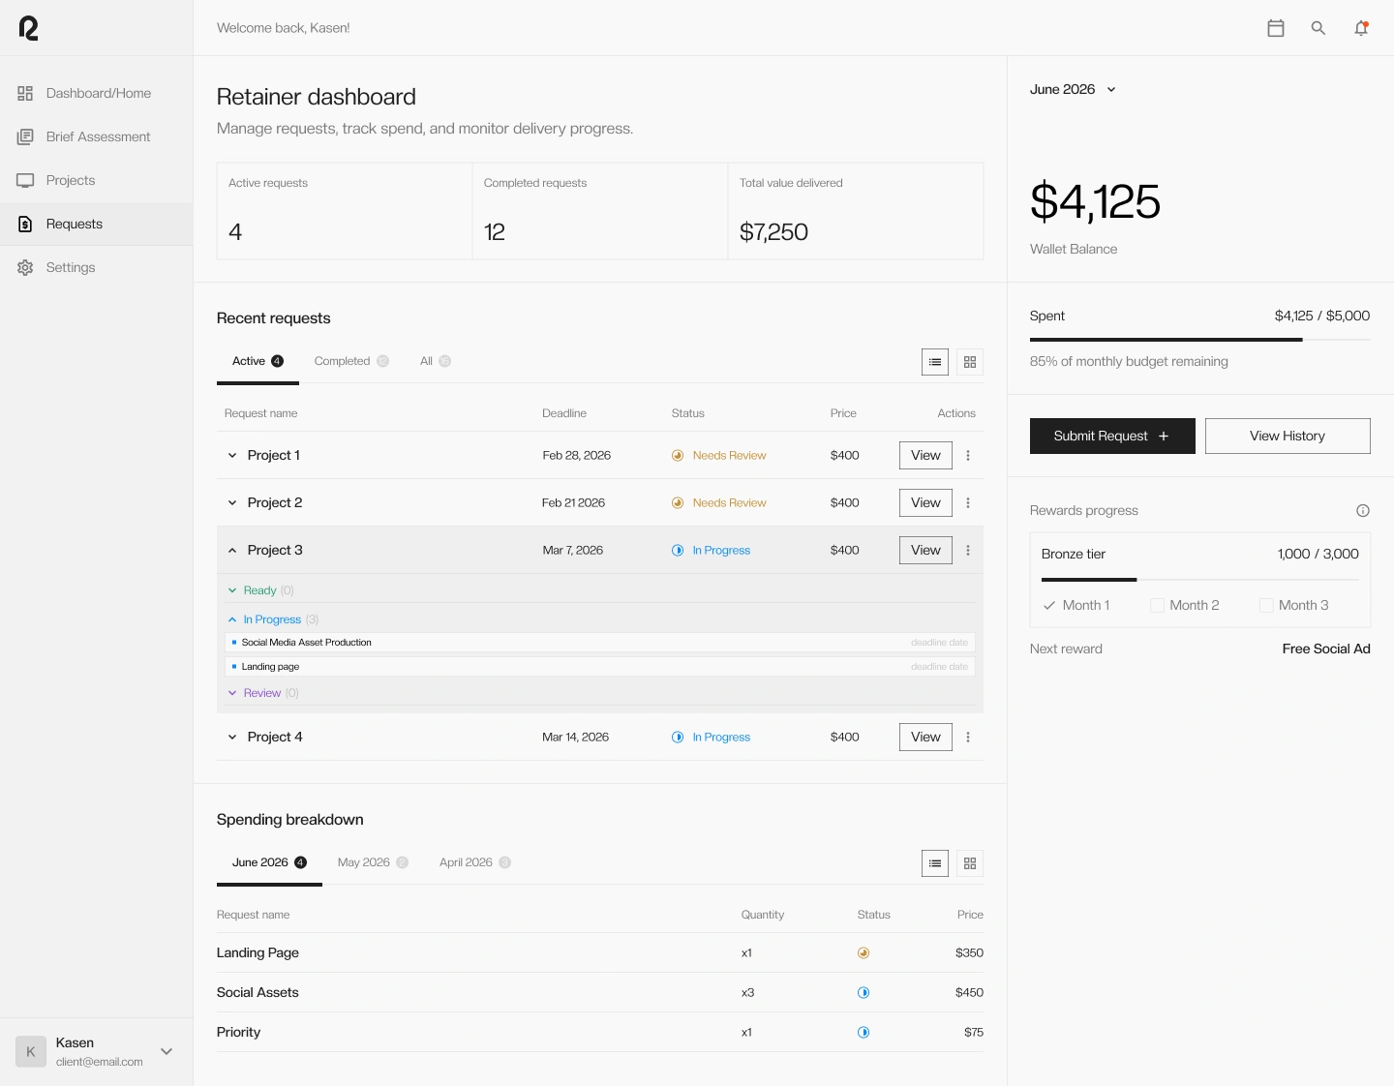Click Needs Review status icon for Project 1
Viewport: 1394px width, 1086px height.
pyautogui.click(x=678, y=456)
